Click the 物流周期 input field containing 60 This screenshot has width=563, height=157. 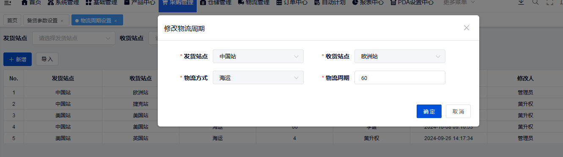tap(400, 77)
